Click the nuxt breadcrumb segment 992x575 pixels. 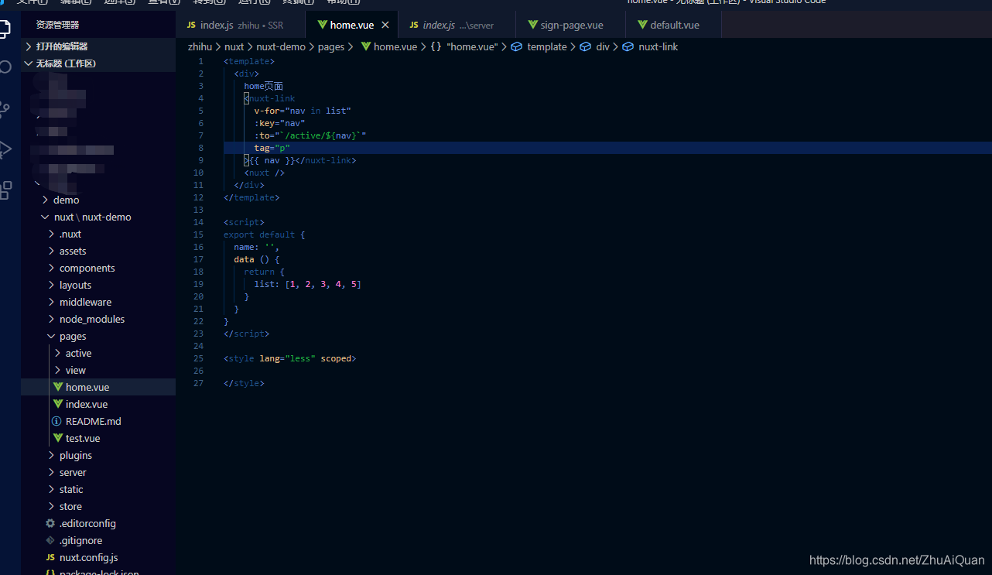234,46
